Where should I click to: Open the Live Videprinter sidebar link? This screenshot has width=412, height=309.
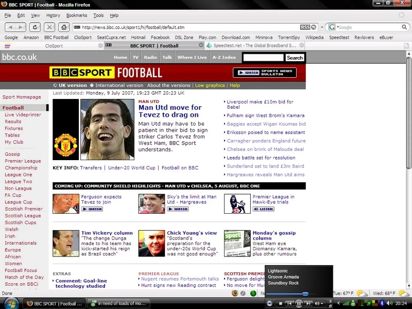pyautogui.click(x=23, y=114)
